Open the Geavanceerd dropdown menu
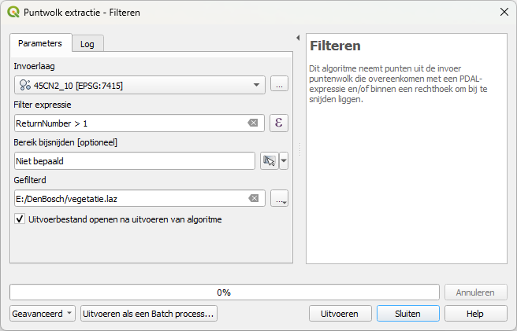 click(43, 313)
